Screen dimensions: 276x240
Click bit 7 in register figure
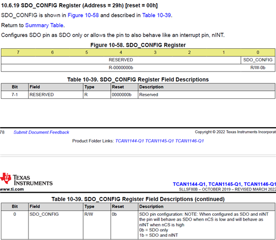[18, 53]
